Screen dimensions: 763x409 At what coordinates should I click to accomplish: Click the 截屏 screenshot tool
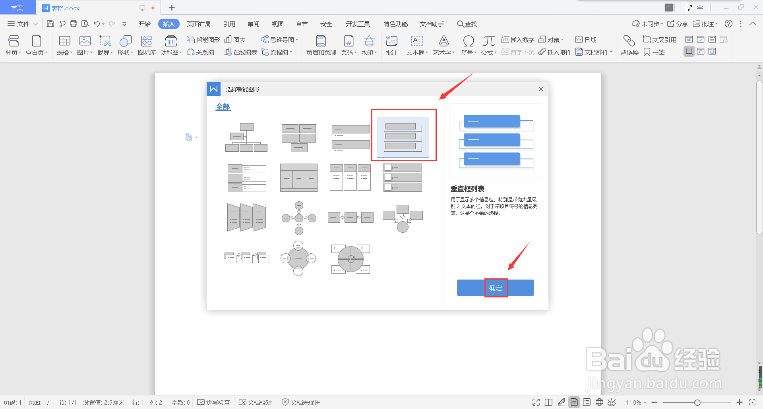[105, 45]
